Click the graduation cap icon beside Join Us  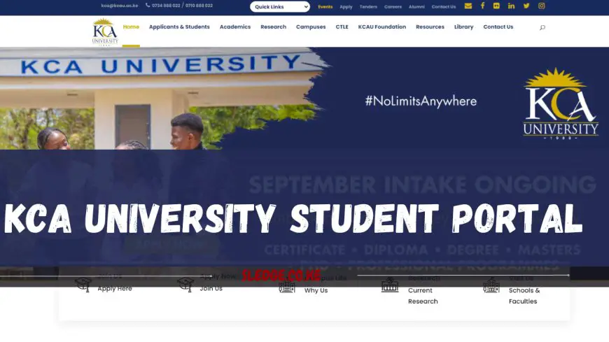(185, 285)
